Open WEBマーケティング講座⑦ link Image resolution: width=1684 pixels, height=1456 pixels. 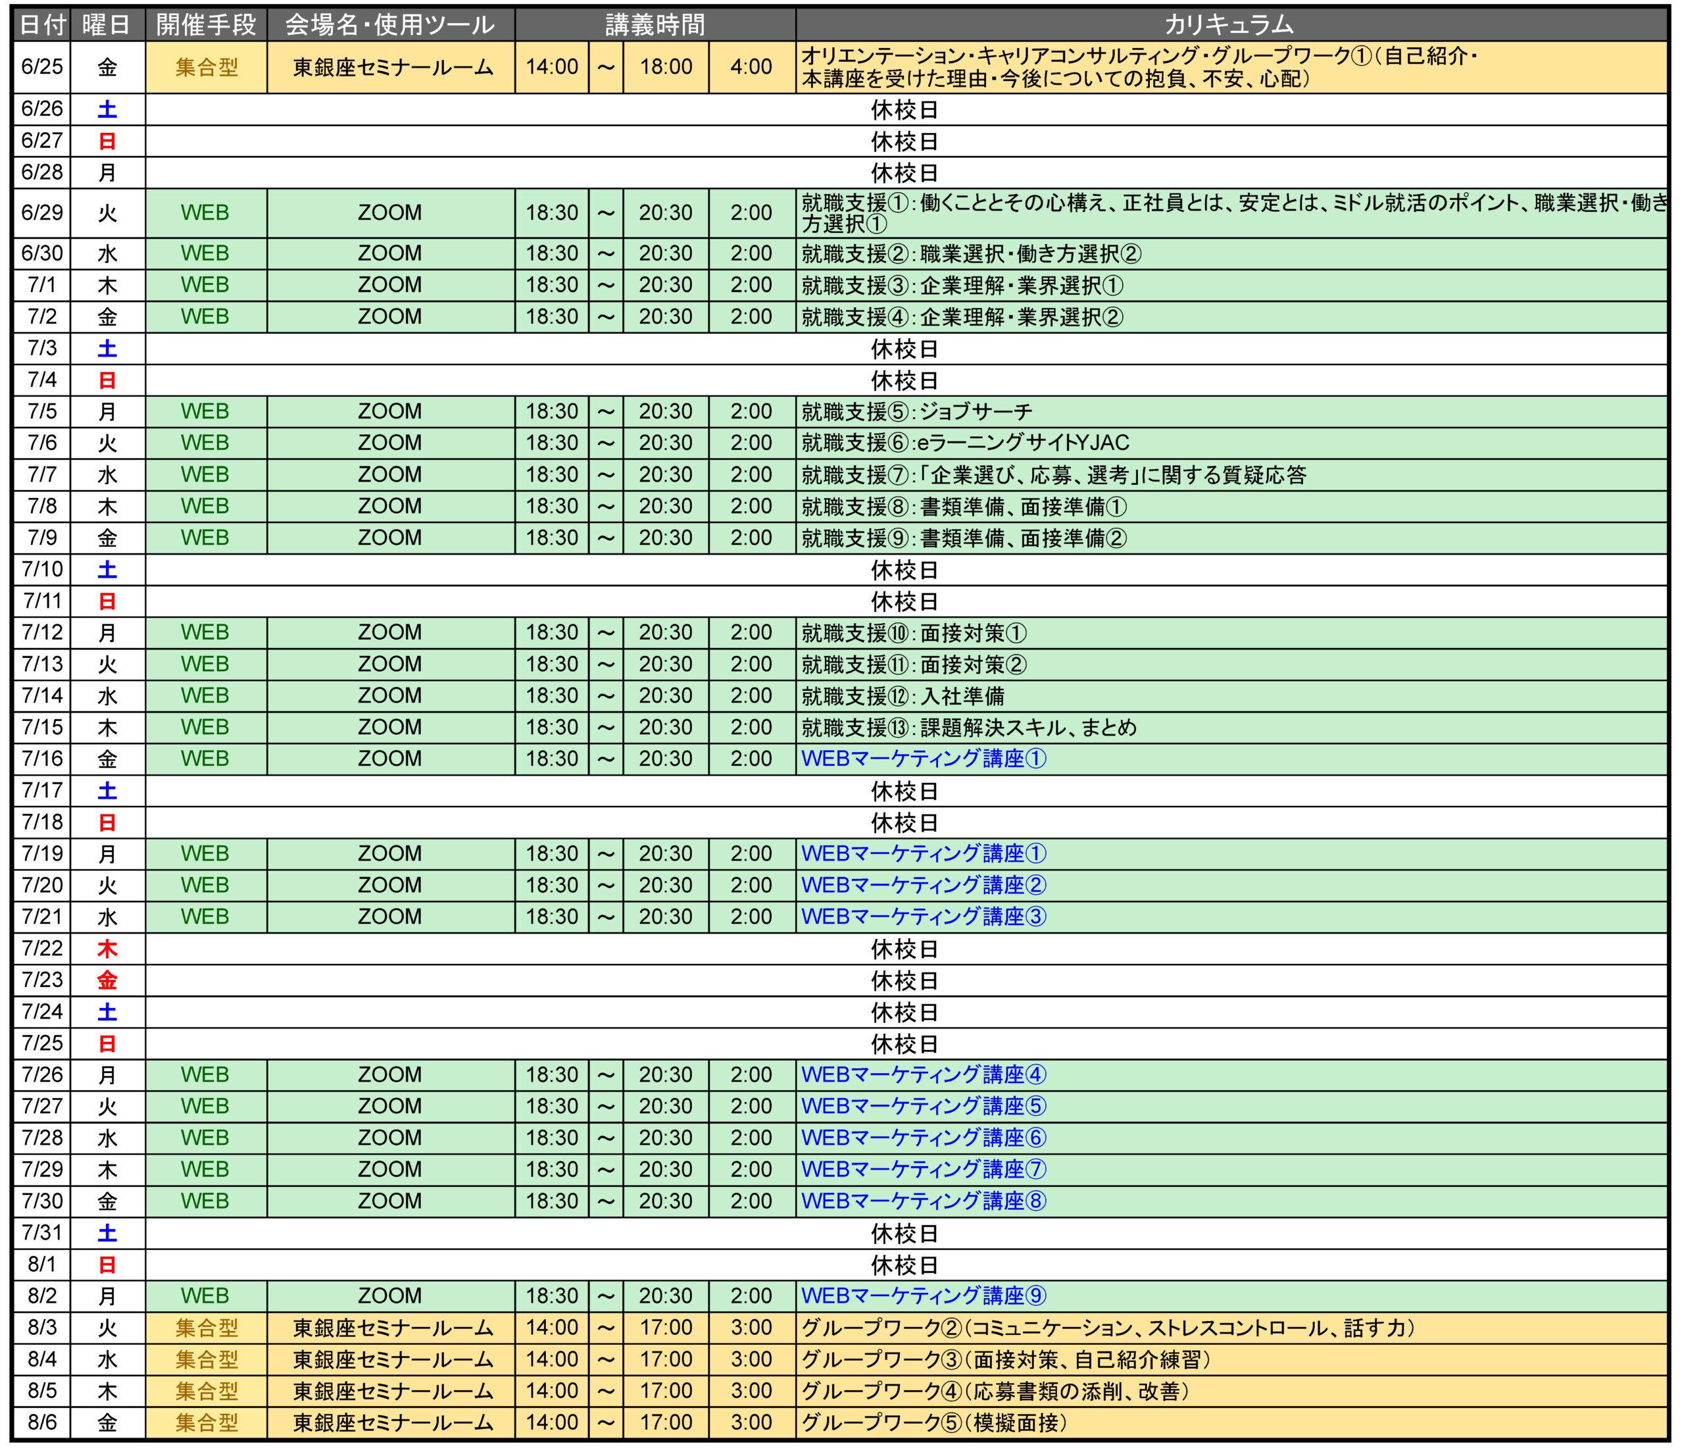tap(924, 1170)
